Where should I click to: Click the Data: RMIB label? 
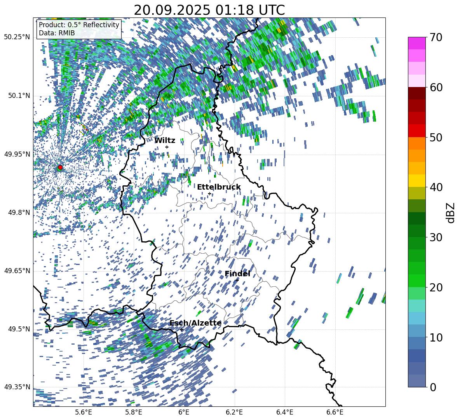(57, 33)
